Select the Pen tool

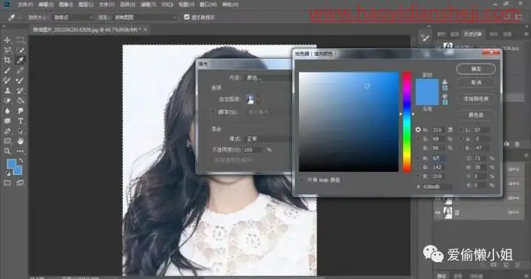[x=7, y=131]
